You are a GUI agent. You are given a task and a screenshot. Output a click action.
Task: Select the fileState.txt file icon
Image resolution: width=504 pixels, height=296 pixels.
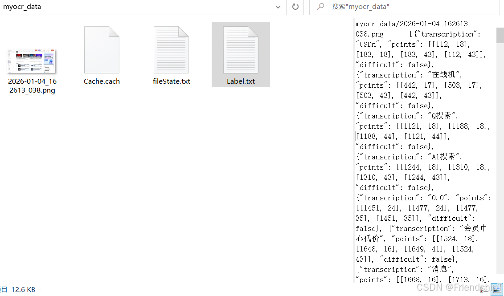[171, 50]
